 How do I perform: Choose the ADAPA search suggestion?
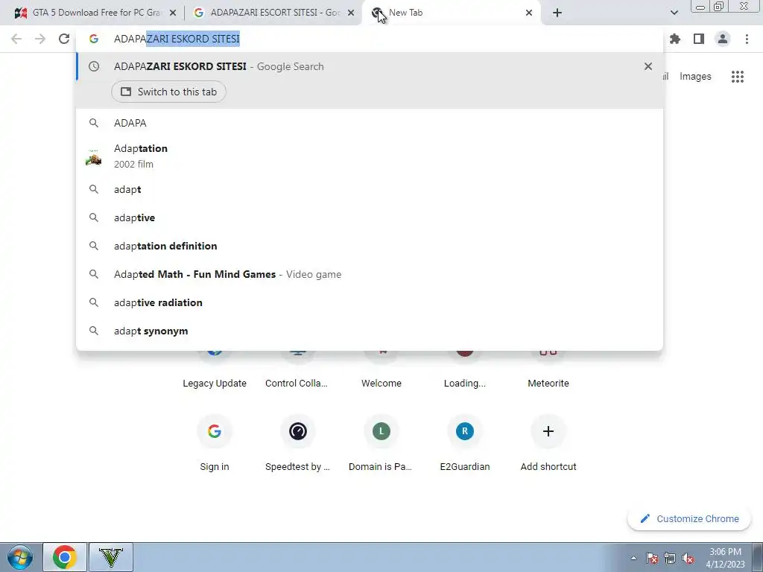coord(370,123)
